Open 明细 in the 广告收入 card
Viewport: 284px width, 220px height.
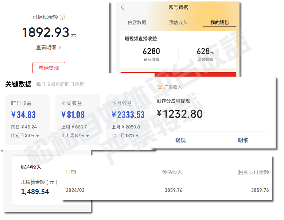tap(243, 140)
